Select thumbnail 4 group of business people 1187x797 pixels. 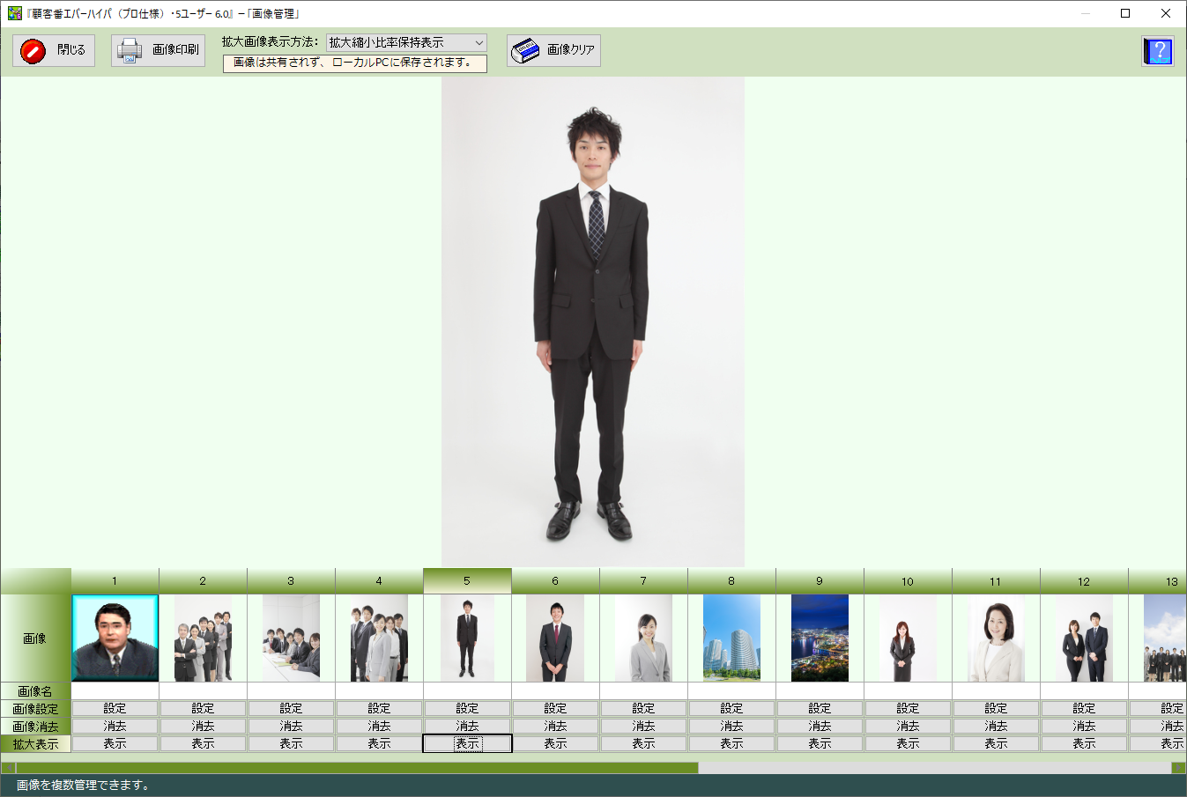click(x=379, y=638)
